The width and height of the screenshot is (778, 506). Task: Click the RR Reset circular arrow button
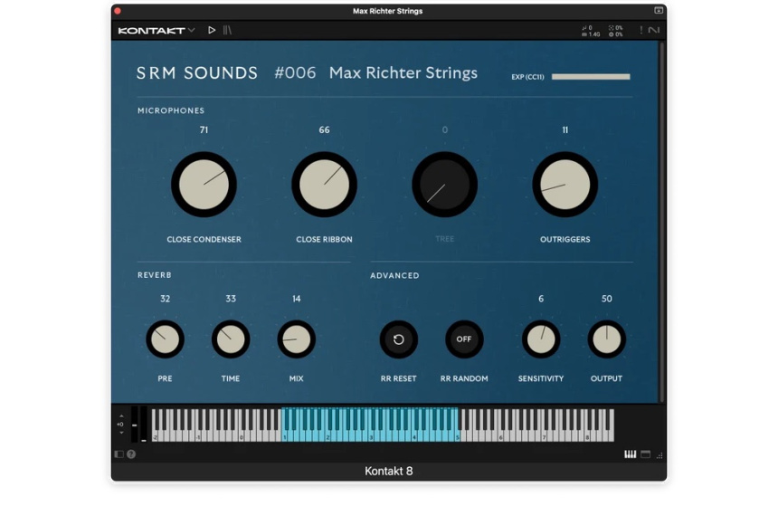point(398,339)
